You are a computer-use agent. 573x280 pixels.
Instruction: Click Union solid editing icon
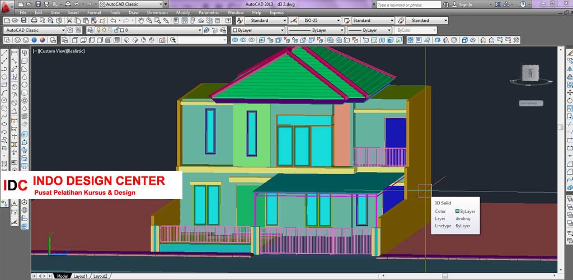[235, 40]
